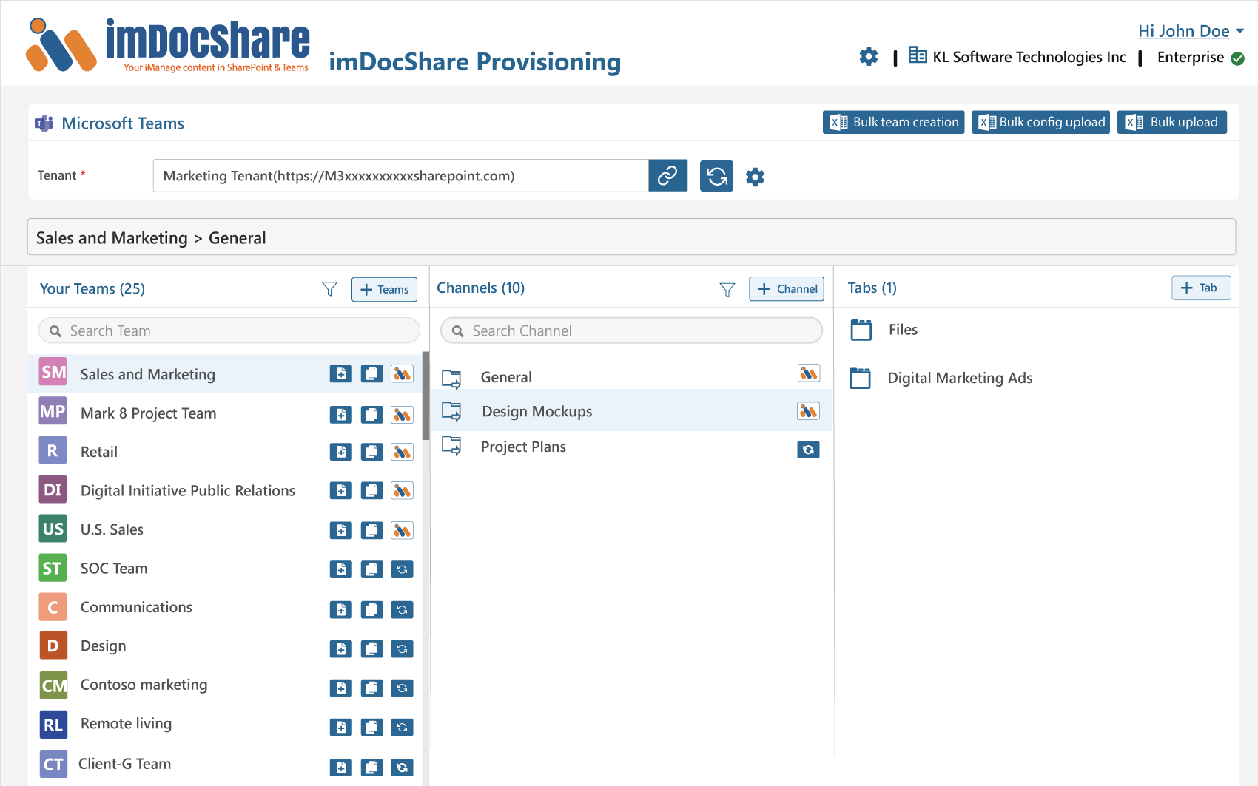Add a new team with Teams button
This screenshot has height=786, width=1258.
(384, 289)
